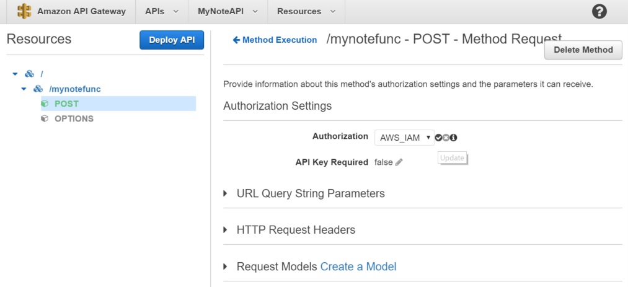The image size is (628, 287).
Task: Click the POST method cube icon
Action: tap(45, 104)
